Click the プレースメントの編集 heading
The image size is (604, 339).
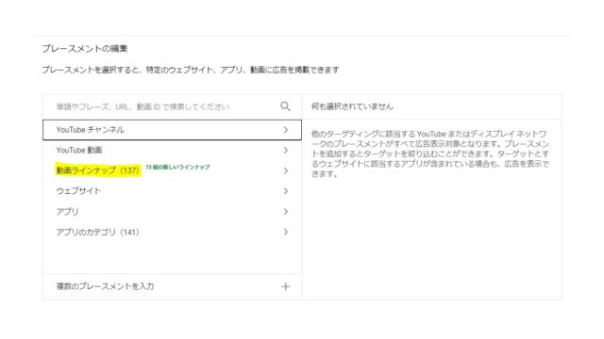pyautogui.click(x=85, y=48)
